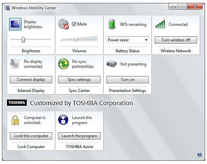Screen dimensions: 207x164
Task: Click the 'Presentation Settings' label
Action: 127,91
